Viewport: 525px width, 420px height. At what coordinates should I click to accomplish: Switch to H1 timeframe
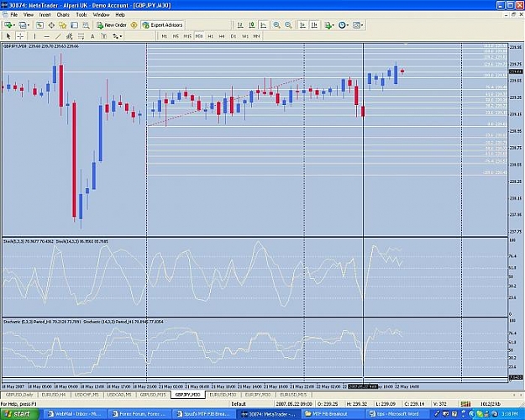210,36
